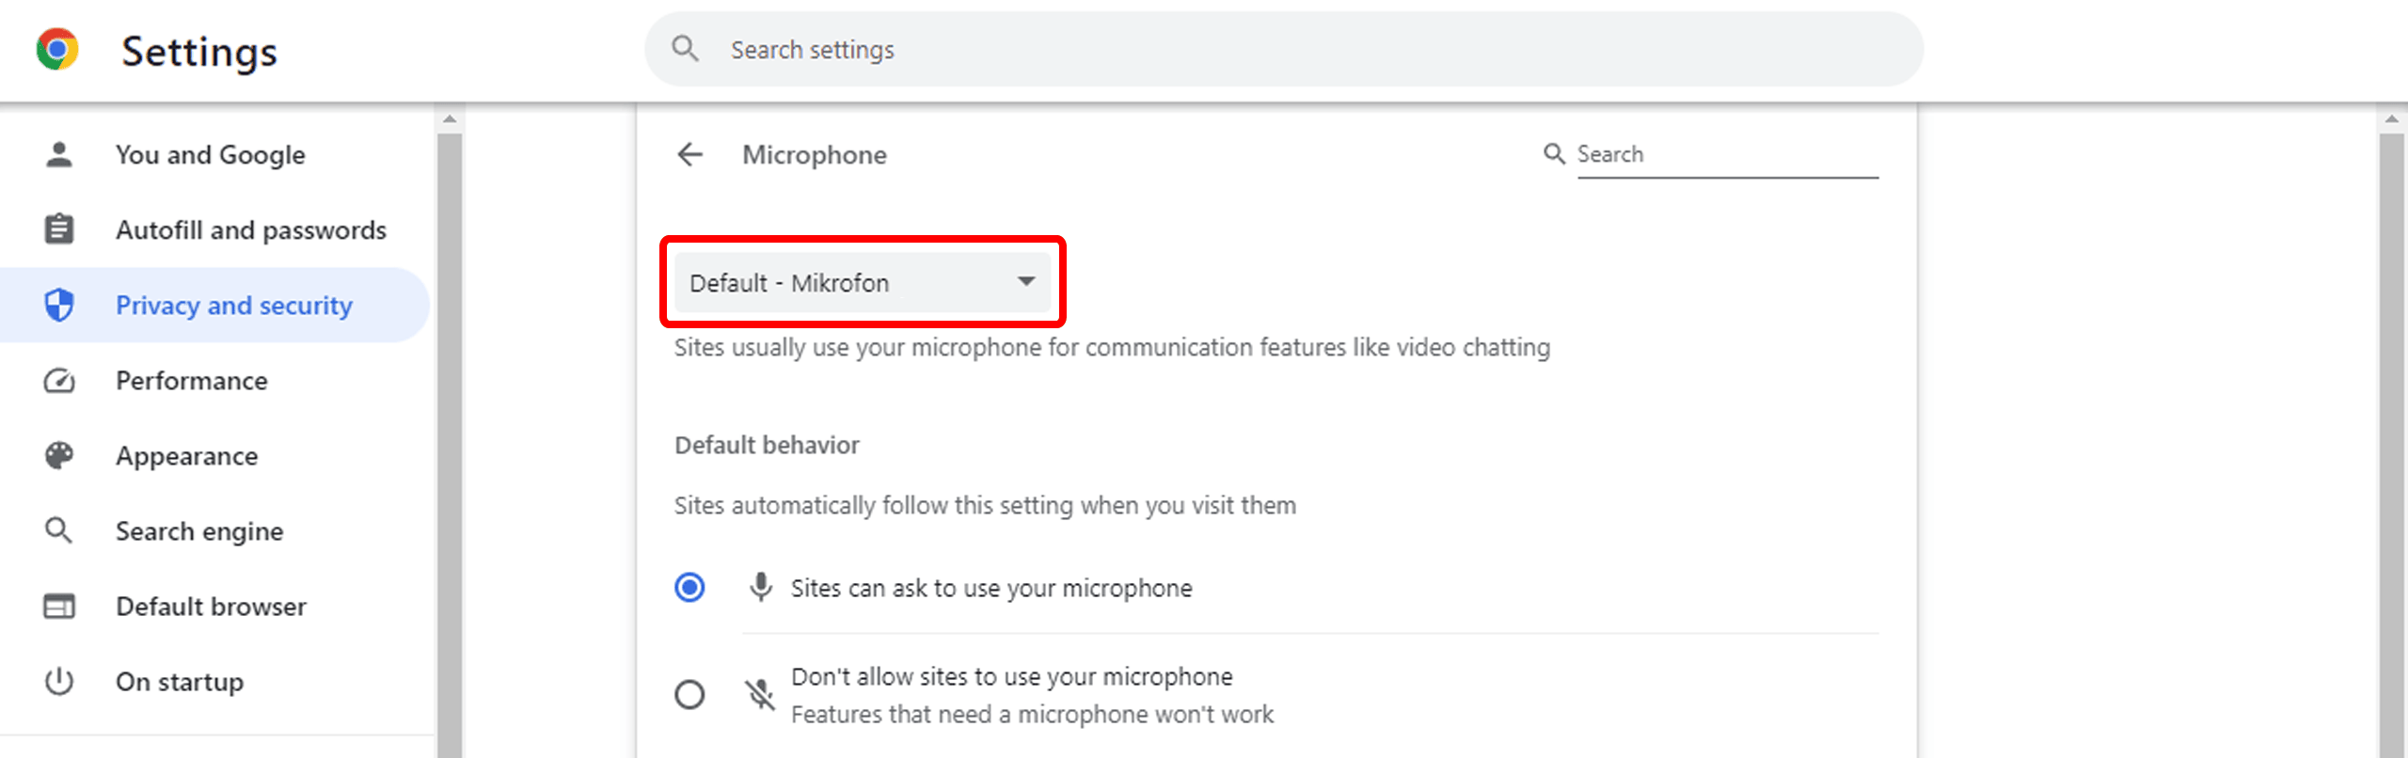Click the back arrow beside Microphone
The height and width of the screenshot is (758, 2408).
pos(690,154)
